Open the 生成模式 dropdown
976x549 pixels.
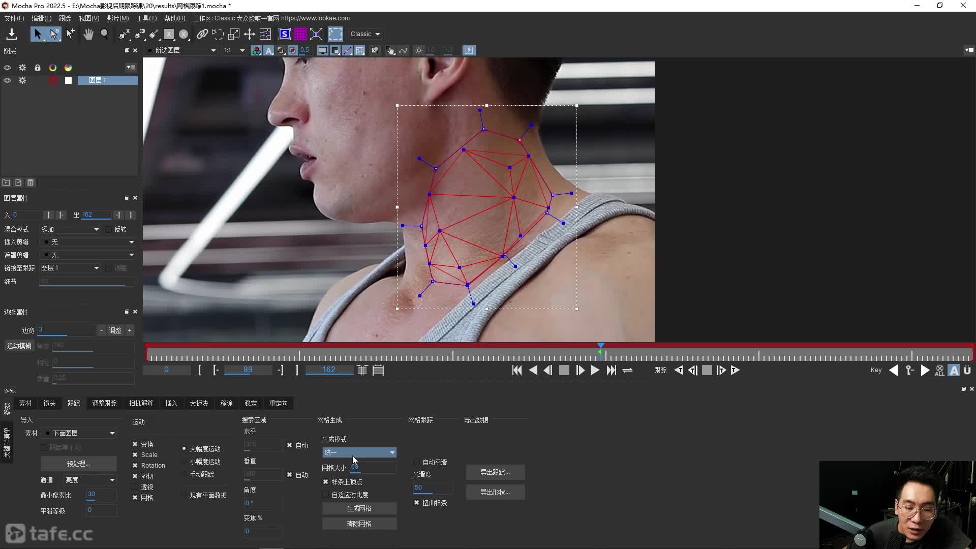(359, 452)
